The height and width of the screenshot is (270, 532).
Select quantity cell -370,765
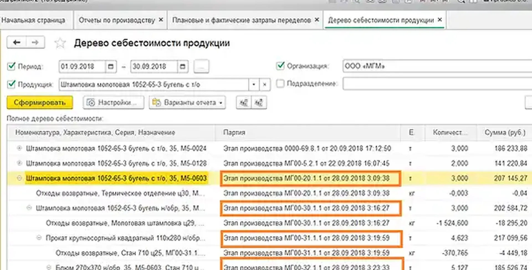[x=455, y=253]
